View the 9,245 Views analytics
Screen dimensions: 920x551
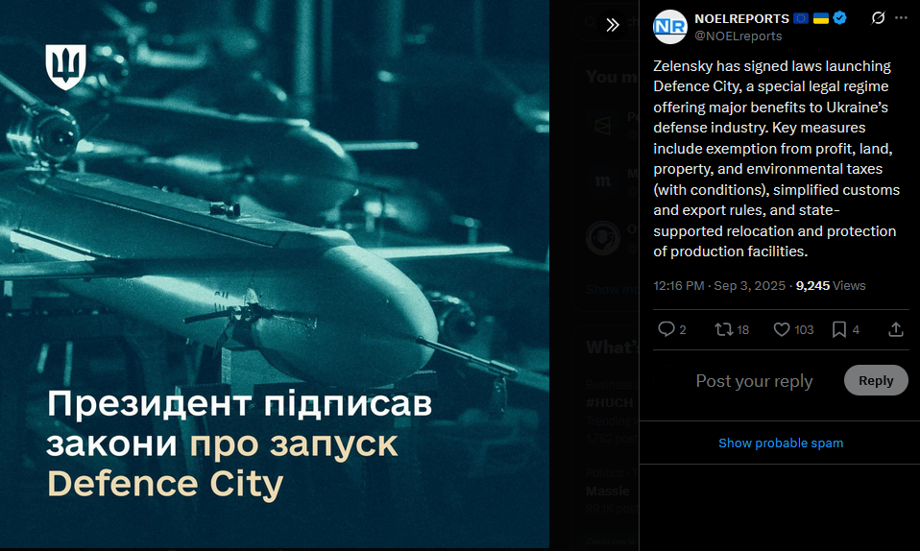coord(831,286)
